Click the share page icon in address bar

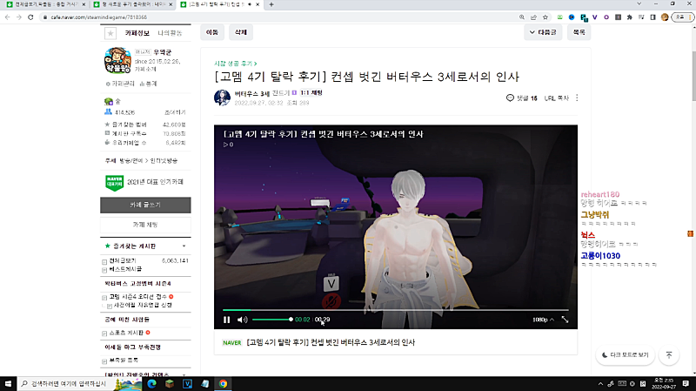click(533, 17)
